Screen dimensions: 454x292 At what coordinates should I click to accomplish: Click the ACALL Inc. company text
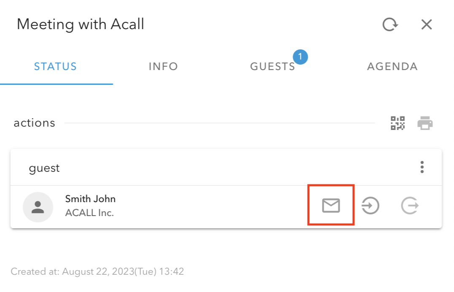point(89,213)
